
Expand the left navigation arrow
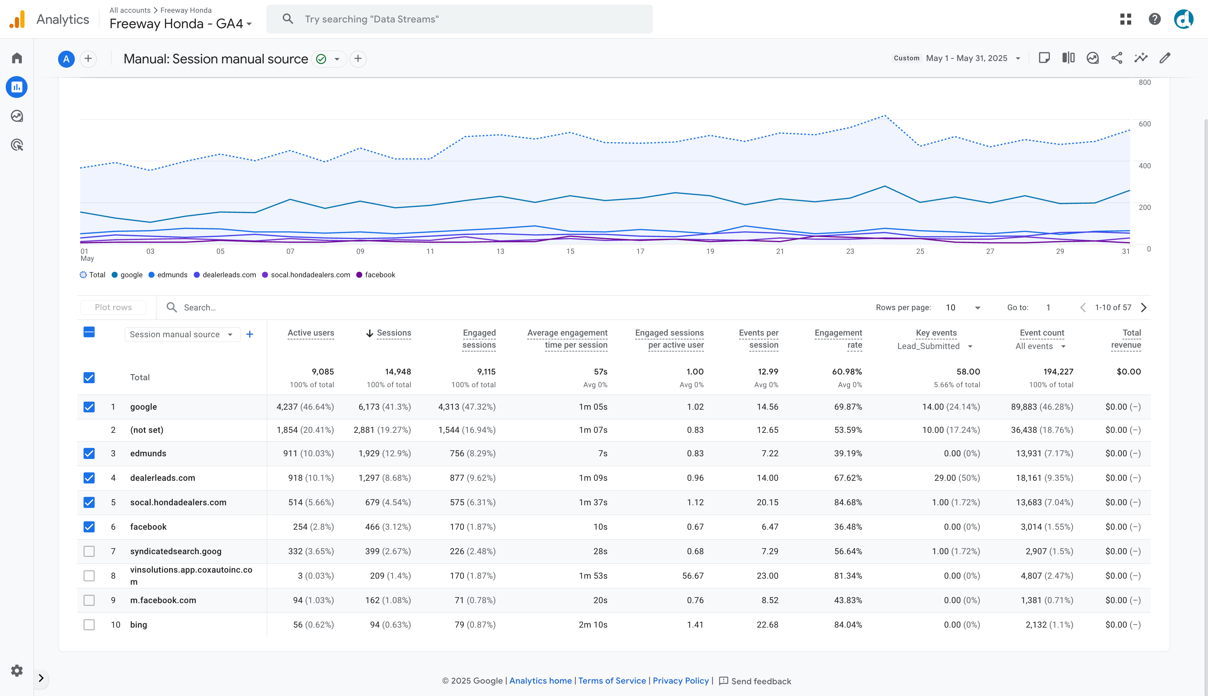click(41, 678)
